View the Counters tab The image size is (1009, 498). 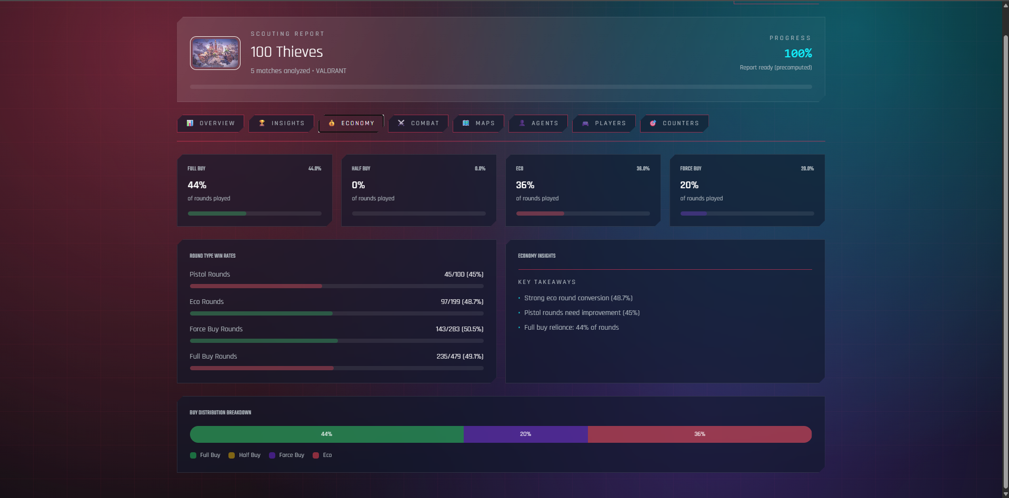[674, 123]
